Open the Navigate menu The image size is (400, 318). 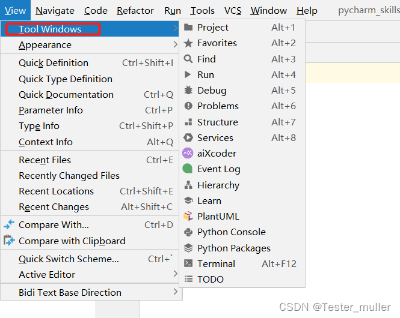pos(55,10)
